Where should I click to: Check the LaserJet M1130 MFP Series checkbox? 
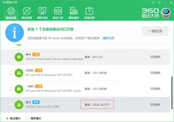pos(11,89)
